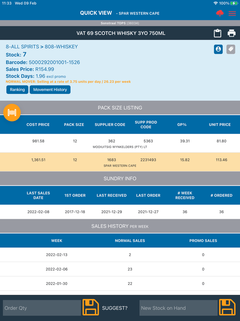Tap last received date 2021-12-29
Image resolution: width=240 pixels, height=321 pixels.
click(111, 212)
